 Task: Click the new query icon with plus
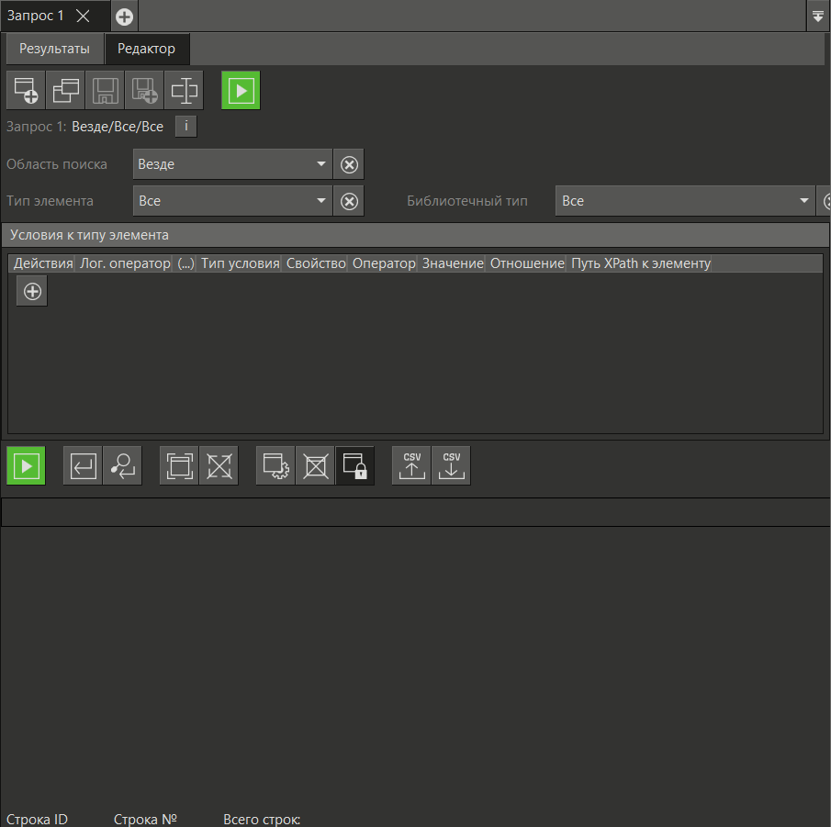26,90
